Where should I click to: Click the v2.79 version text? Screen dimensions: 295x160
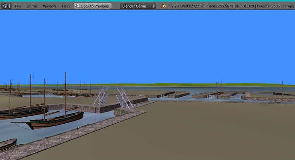pyautogui.click(x=174, y=6)
